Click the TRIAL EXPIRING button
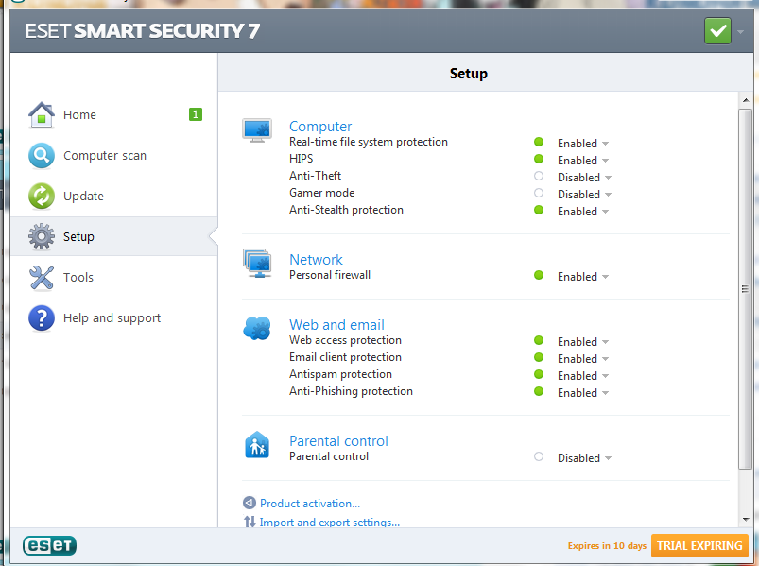Viewport: 759px width, 566px height. click(699, 545)
